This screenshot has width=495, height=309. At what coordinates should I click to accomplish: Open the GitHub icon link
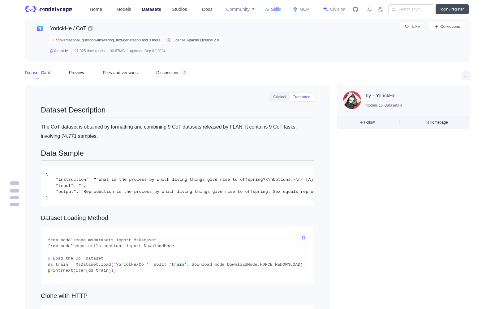coord(355,9)
